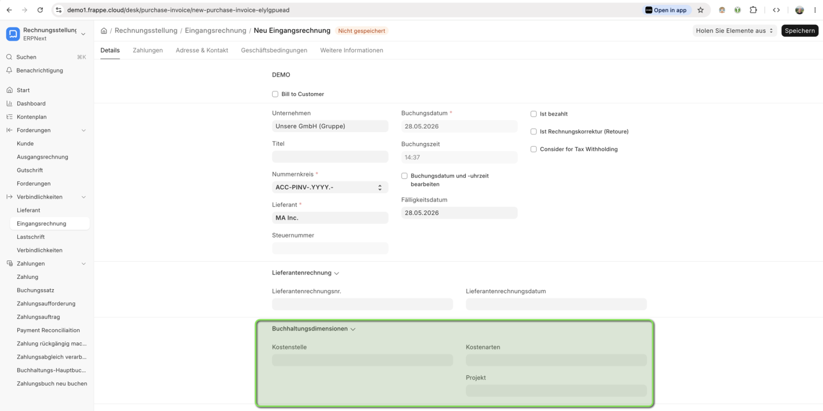This screenshot has width=823, height=411.
Task: Open Payment Reconciliaition sidebar link
Action: (x=49, y=330)
